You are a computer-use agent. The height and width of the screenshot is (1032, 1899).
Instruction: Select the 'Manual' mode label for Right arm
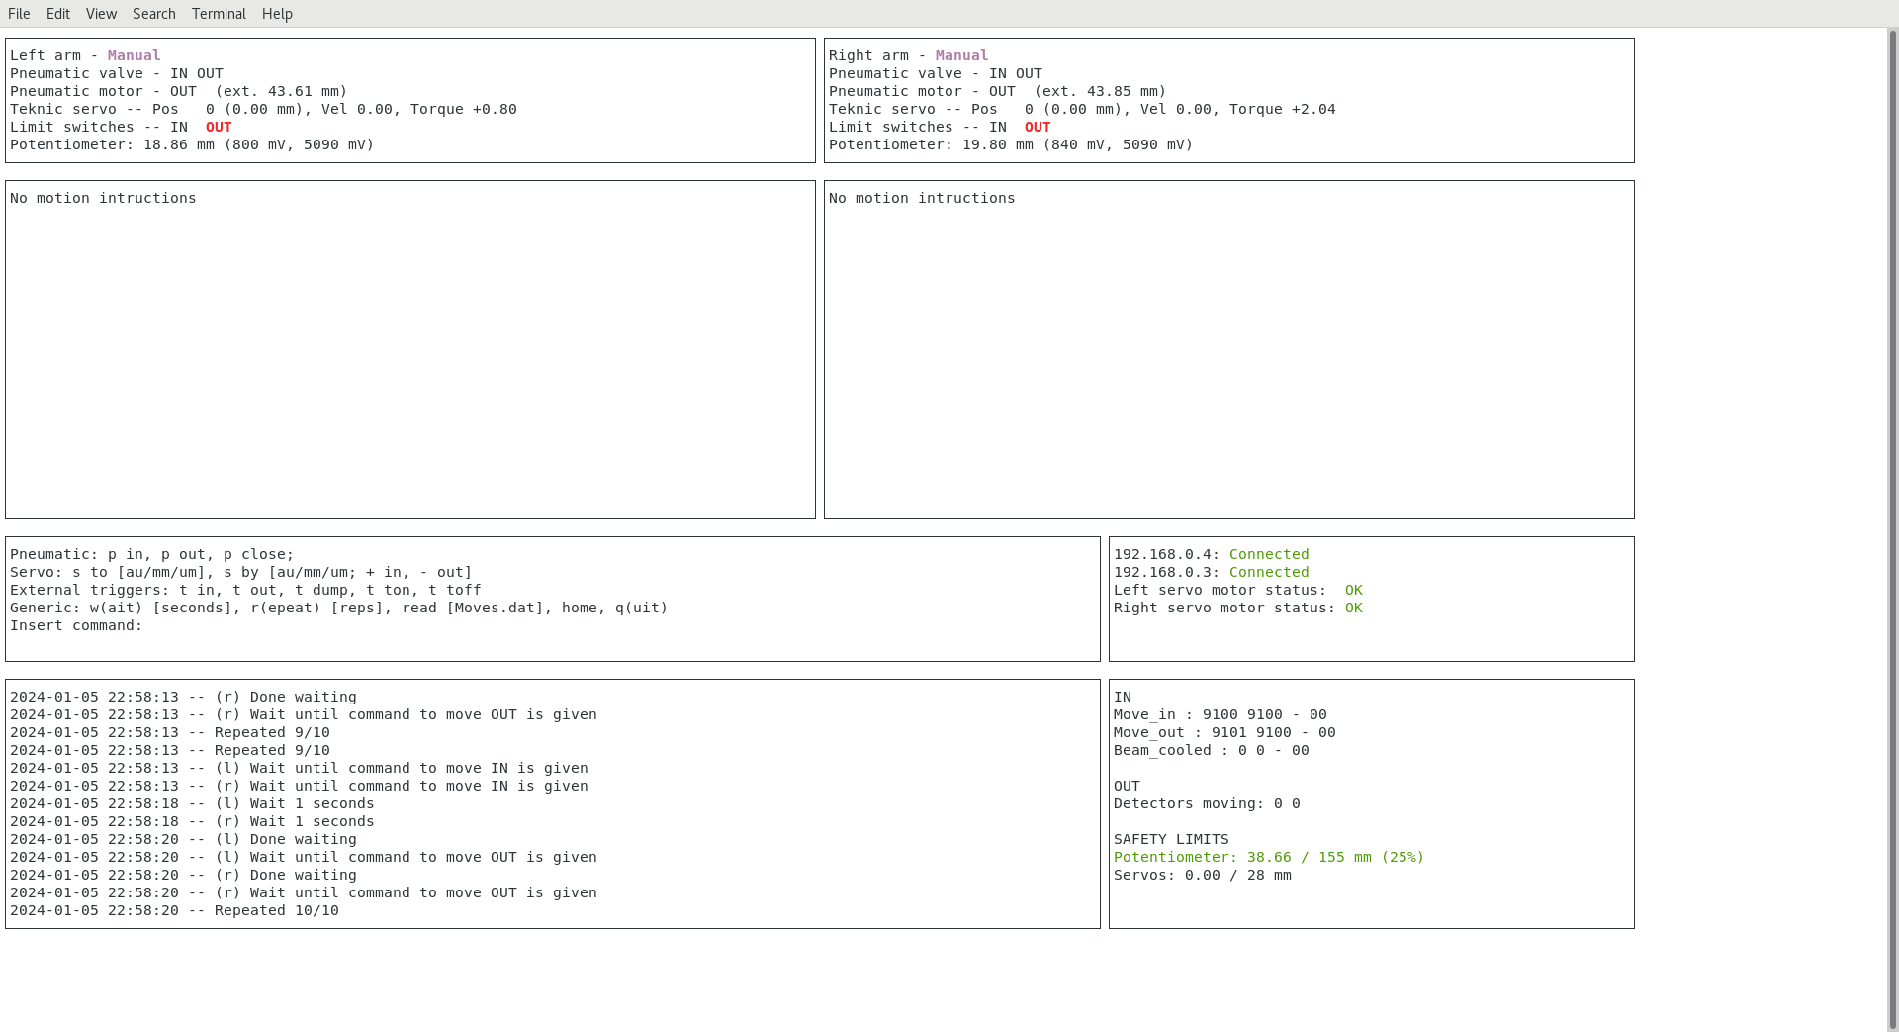click(962, 55)
